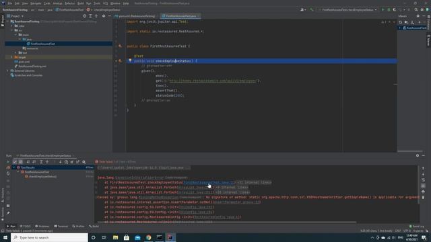The width and height of the screenshot is (431, 242).
Task: Open the Project panel gear options
Action: pos(104,16)
